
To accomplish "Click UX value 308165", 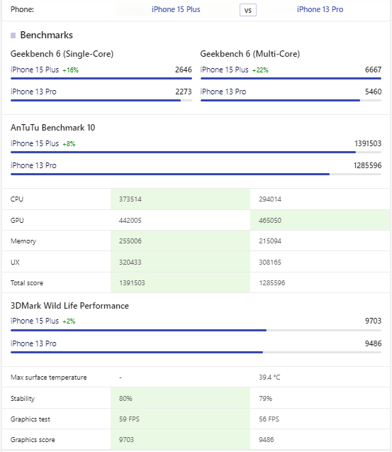I will [270, 263].
